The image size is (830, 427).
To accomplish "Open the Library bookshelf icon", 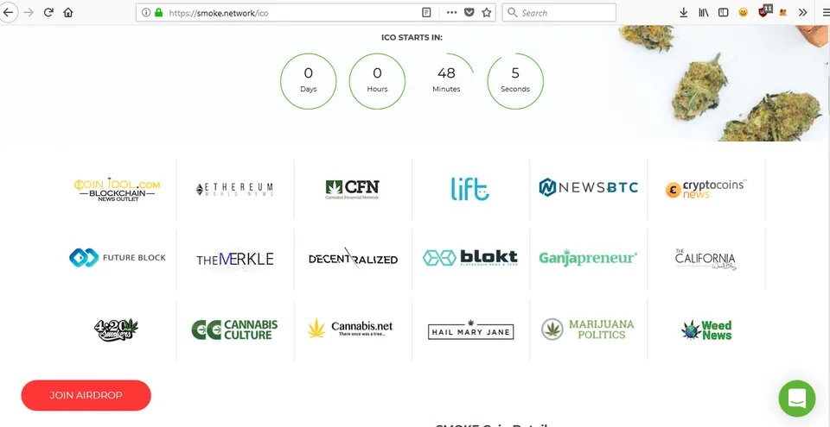I will 704,13.
